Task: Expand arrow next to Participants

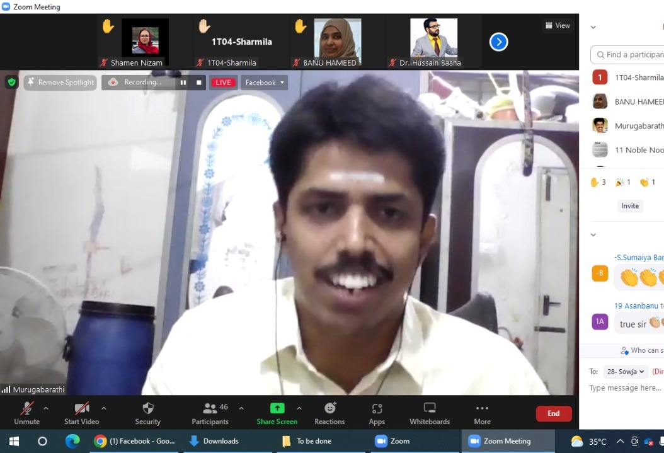Action: 241,408
